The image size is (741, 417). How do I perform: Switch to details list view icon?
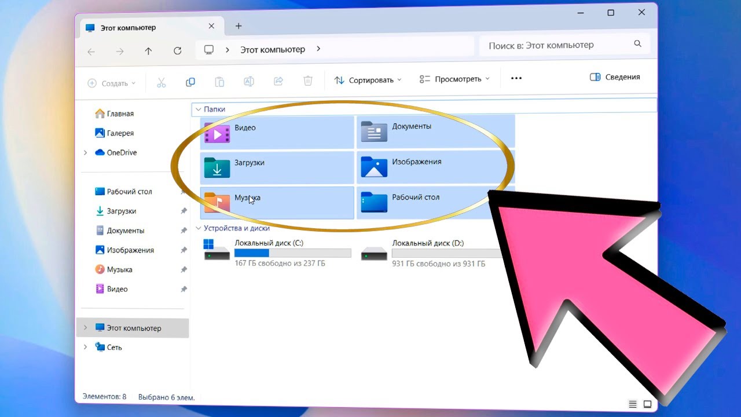633,404
